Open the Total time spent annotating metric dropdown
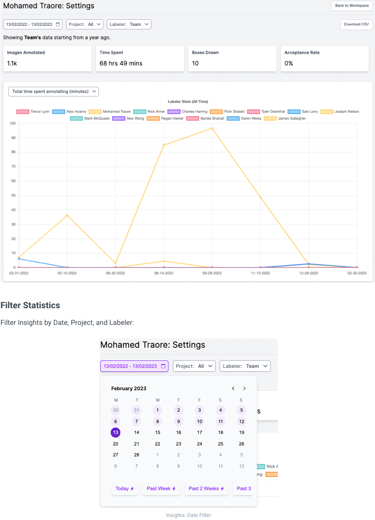The image size is (375, 520). click(x=53, y=91)
